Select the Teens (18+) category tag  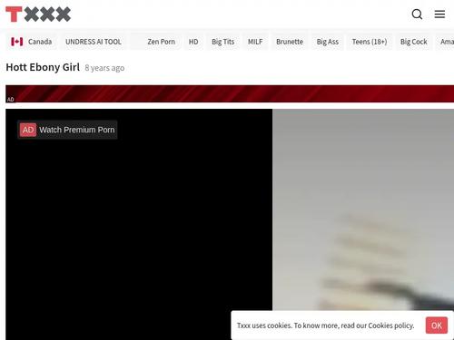click(370, 42)
